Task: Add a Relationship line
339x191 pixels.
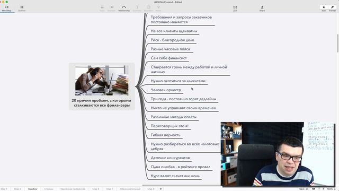Action: pos(124,8)
